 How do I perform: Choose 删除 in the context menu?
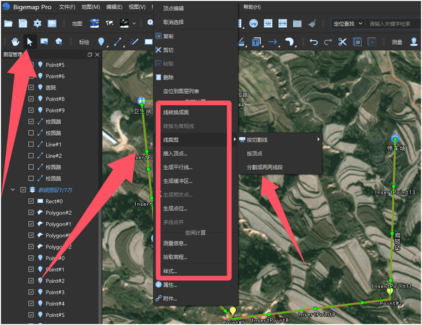coord(195,77)
